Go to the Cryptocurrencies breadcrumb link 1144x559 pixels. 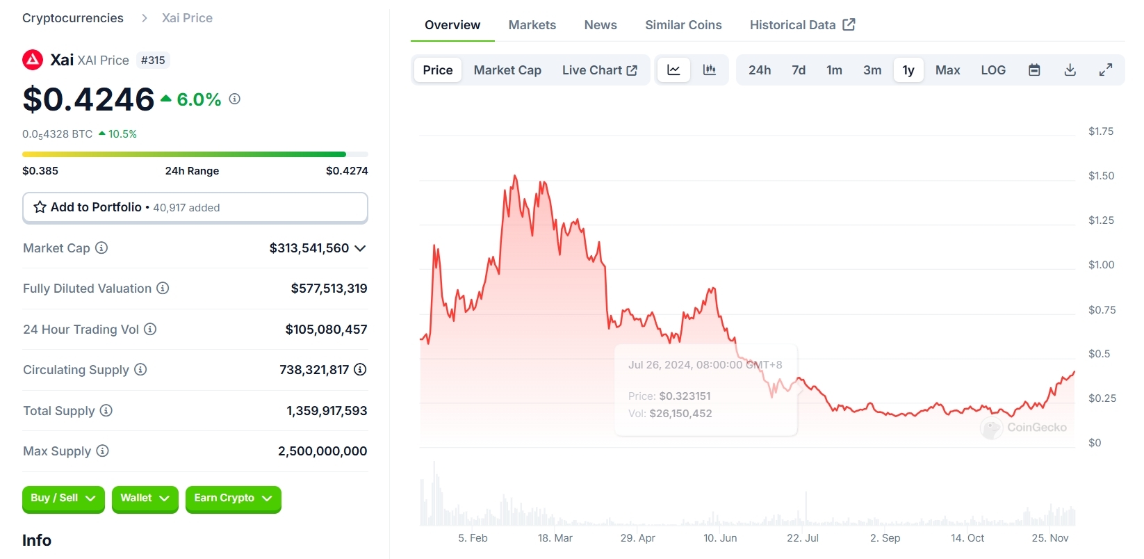[73, 18]
